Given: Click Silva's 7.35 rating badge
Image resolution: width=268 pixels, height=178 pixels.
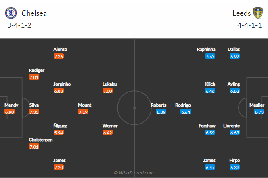Looking at the screenshot, I should pos(34,112).
